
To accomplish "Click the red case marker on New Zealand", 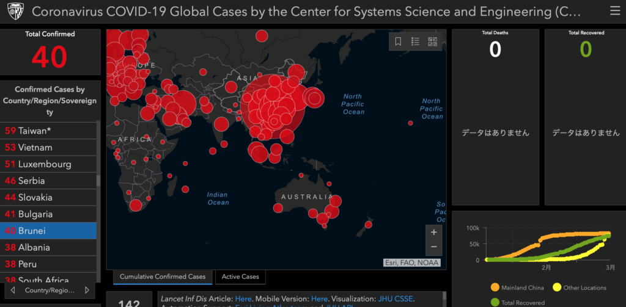I will pos(369,225).
